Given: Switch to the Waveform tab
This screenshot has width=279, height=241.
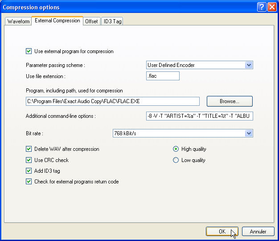Looking at the screenshot, I should coord(19,21).
